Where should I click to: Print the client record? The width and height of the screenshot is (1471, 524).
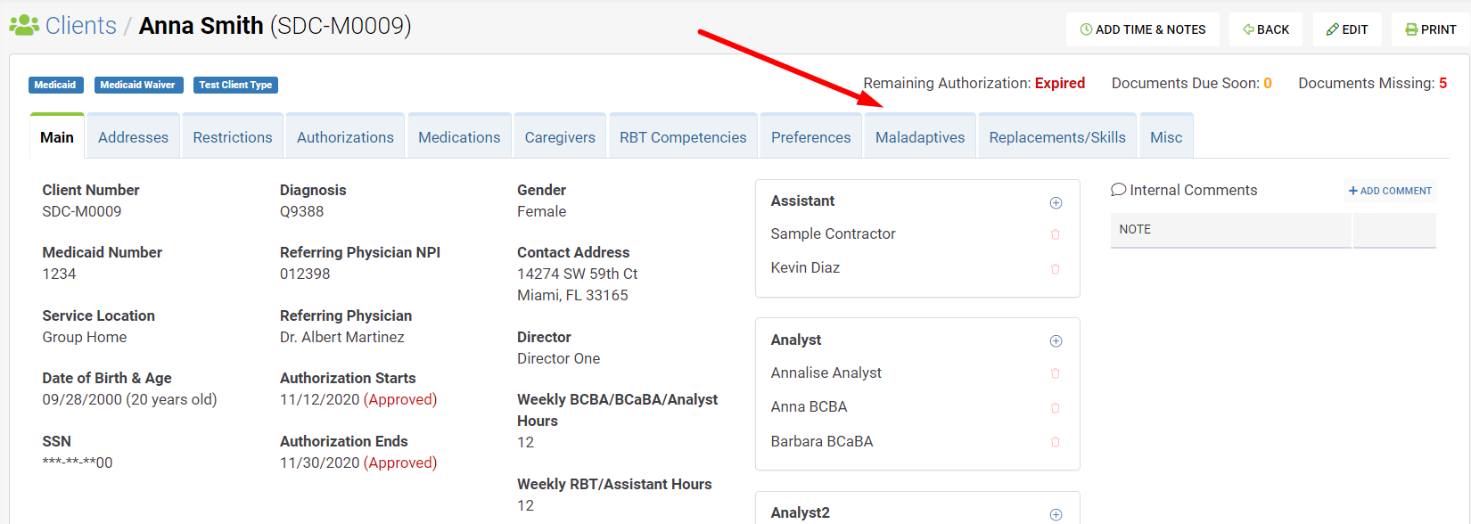(x=1431, y=29)
